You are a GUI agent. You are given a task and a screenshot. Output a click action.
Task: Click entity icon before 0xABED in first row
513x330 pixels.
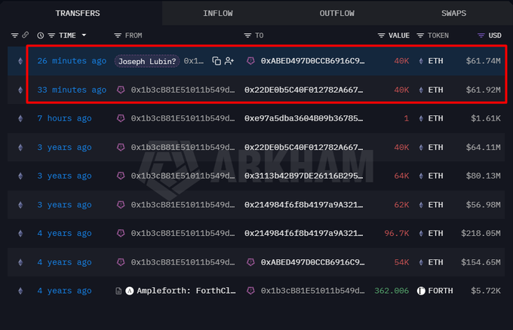click(250, 61)
